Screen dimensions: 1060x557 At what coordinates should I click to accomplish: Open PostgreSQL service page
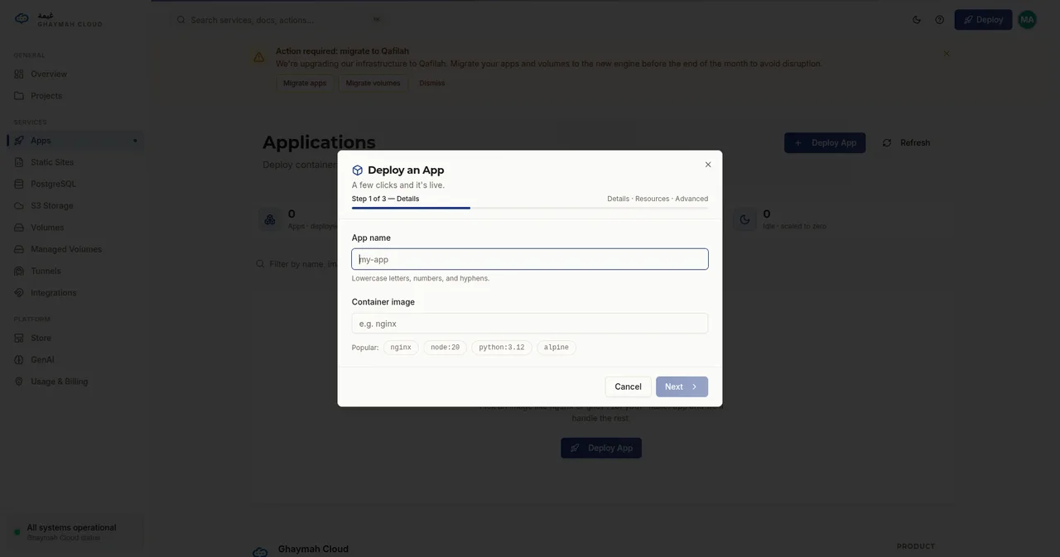click(75, 184)
